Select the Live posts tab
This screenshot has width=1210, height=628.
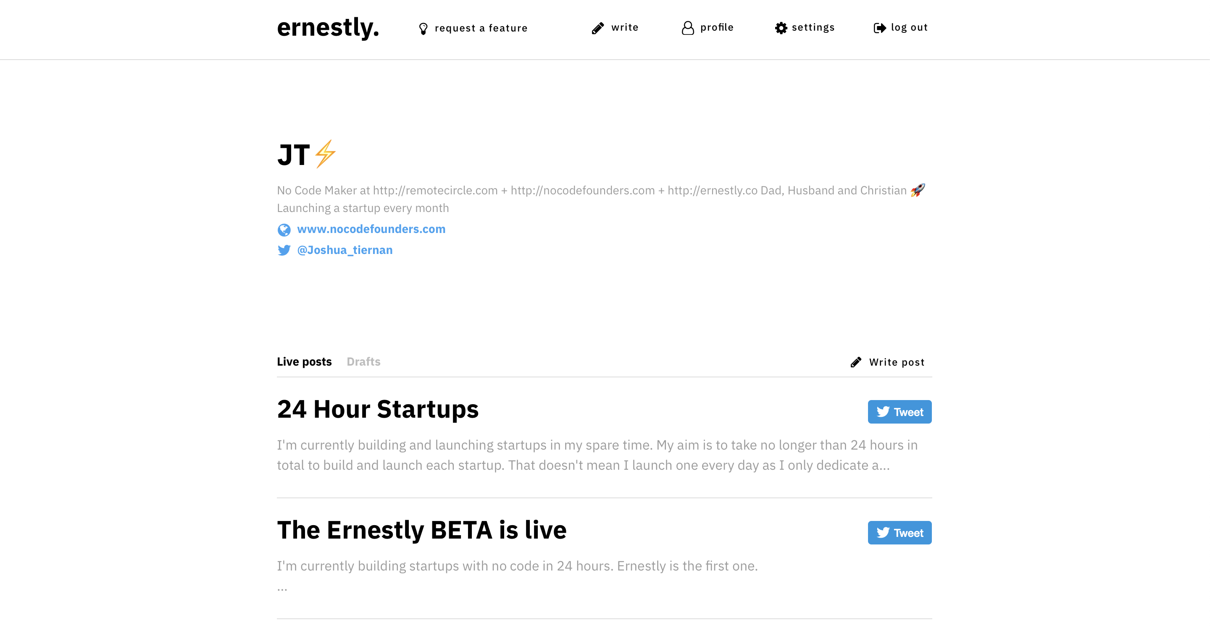[x=304, y=362]
